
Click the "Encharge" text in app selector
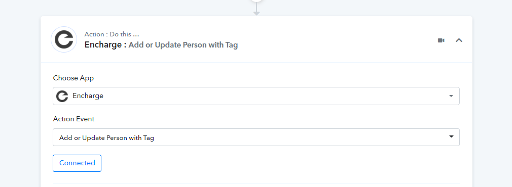88,96
